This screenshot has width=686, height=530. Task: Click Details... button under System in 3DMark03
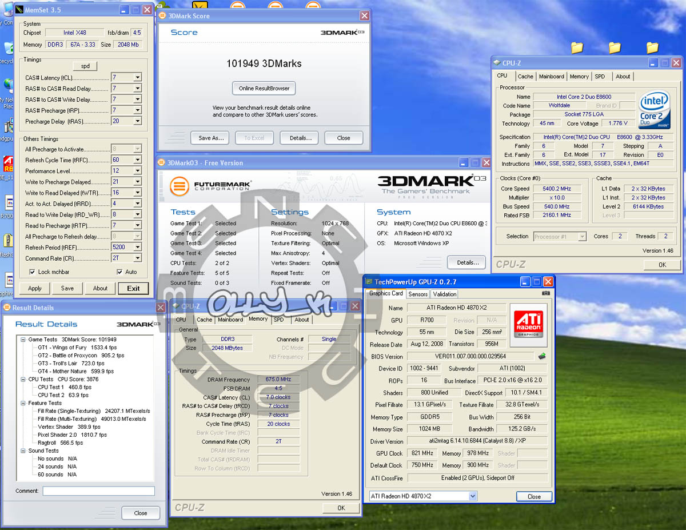(x=467, y=262)
